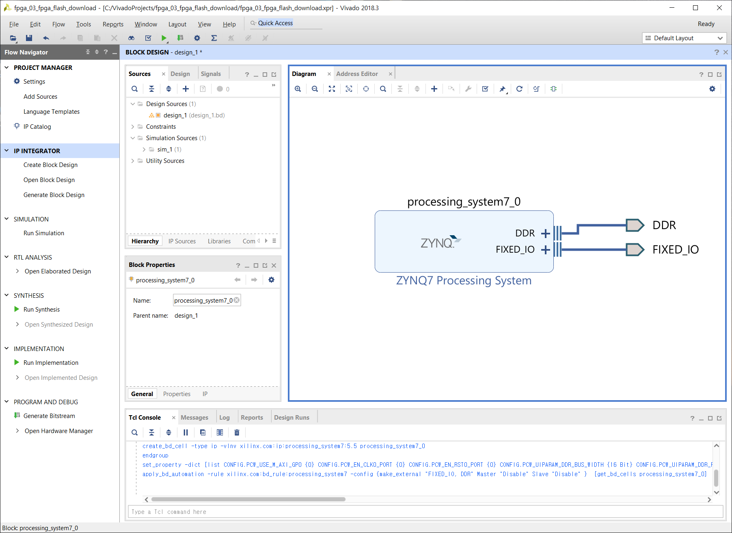This screenshot has width=732, height=533.
Task: Open Block Properties settings gear
Action: [x=272, y=280]
